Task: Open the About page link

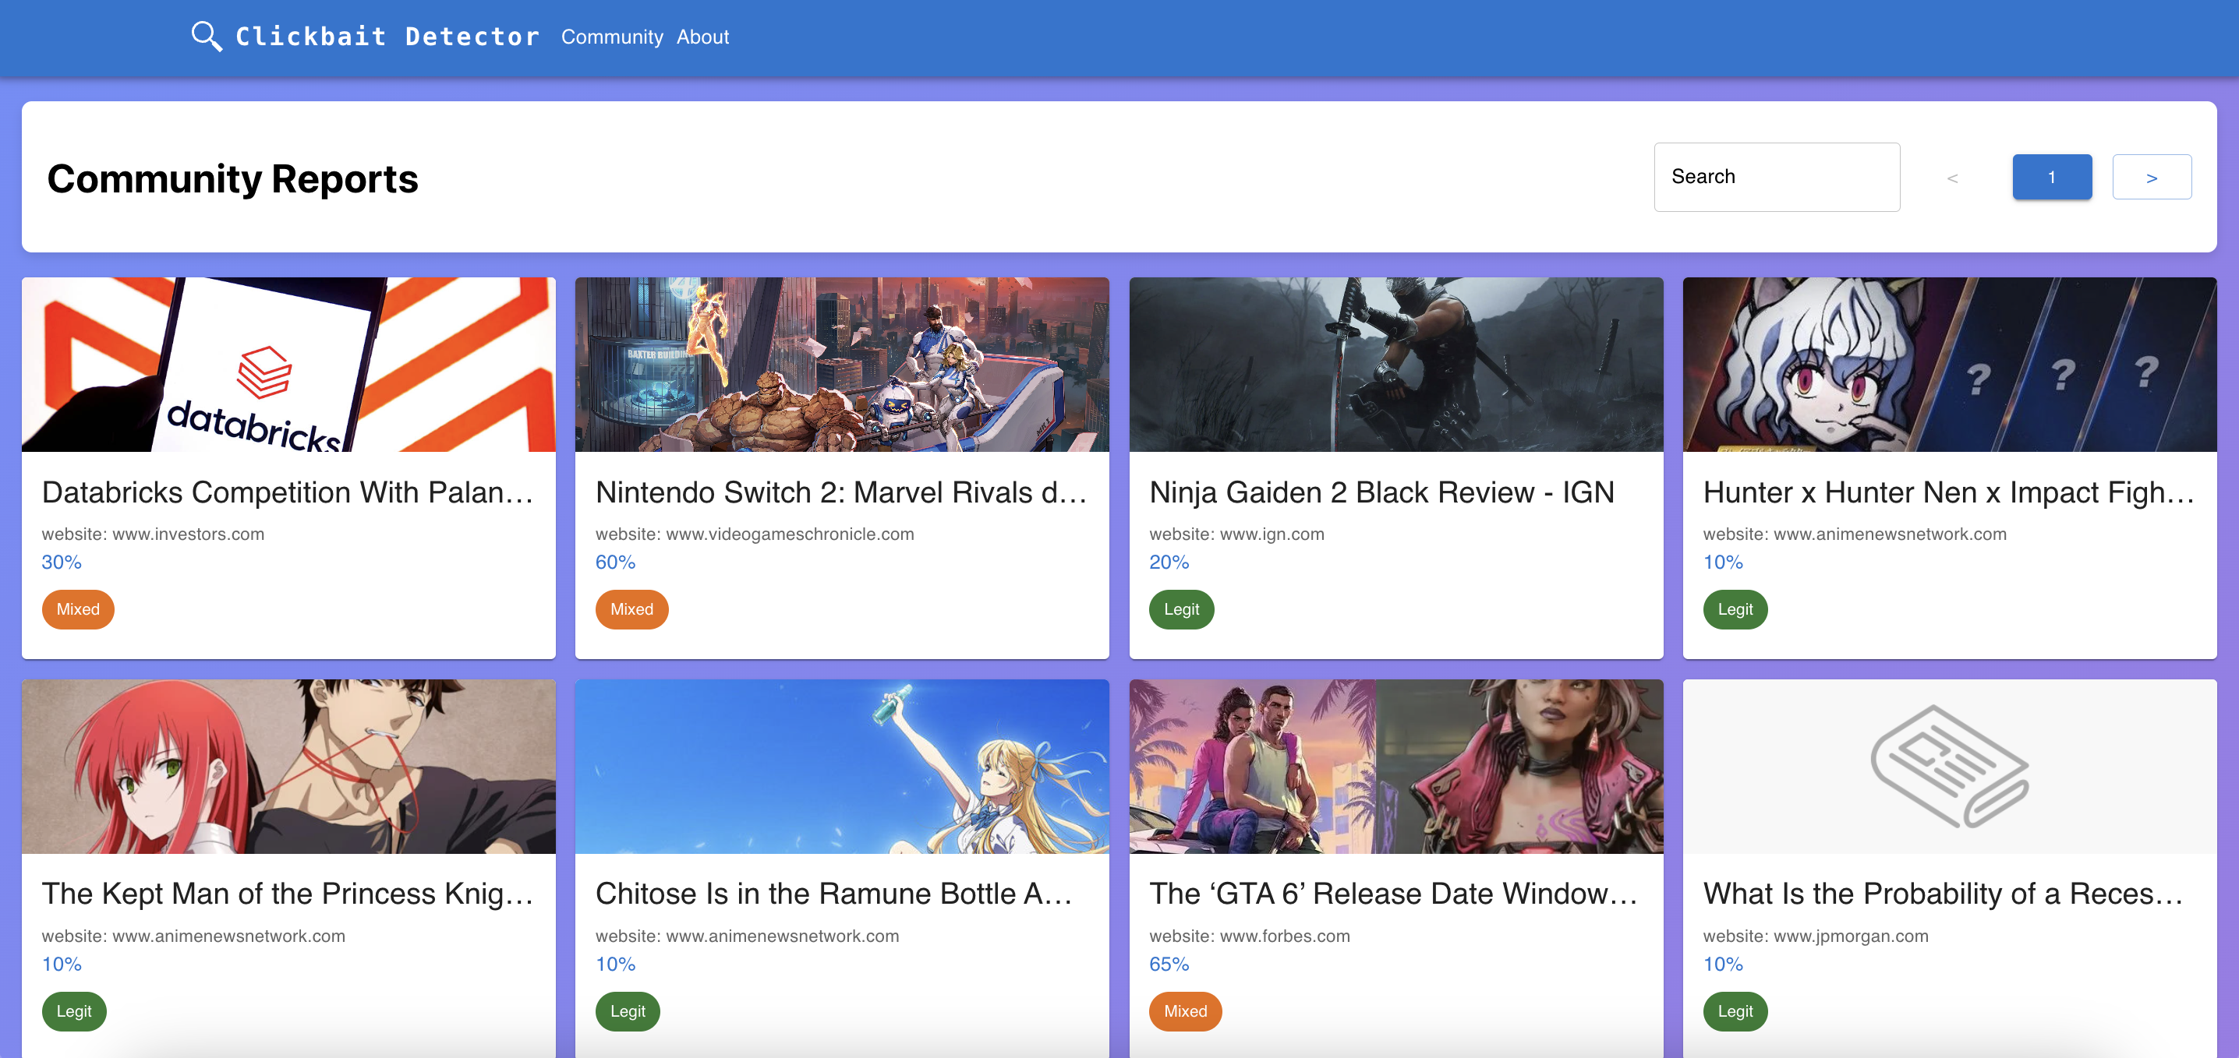Action: (702, 37)
